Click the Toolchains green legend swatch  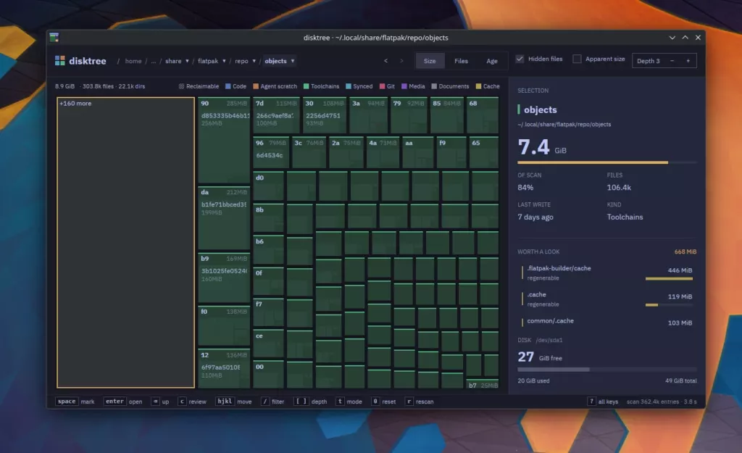coord(307,86)
